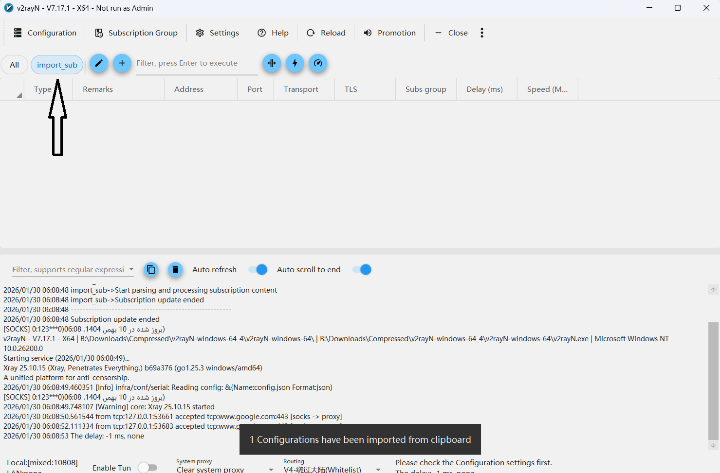
Task: Open the Configuration menu
Action: click(45, 33)
